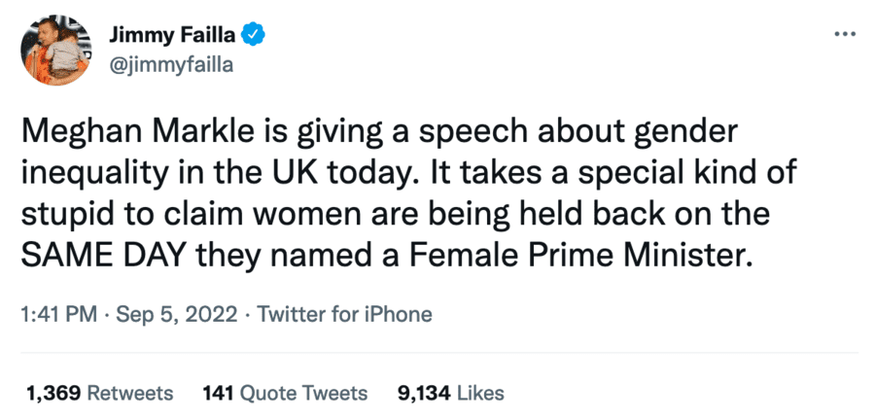Click the 141 quote count number
This screenshot has width=875, height=420.
[219, 393]
